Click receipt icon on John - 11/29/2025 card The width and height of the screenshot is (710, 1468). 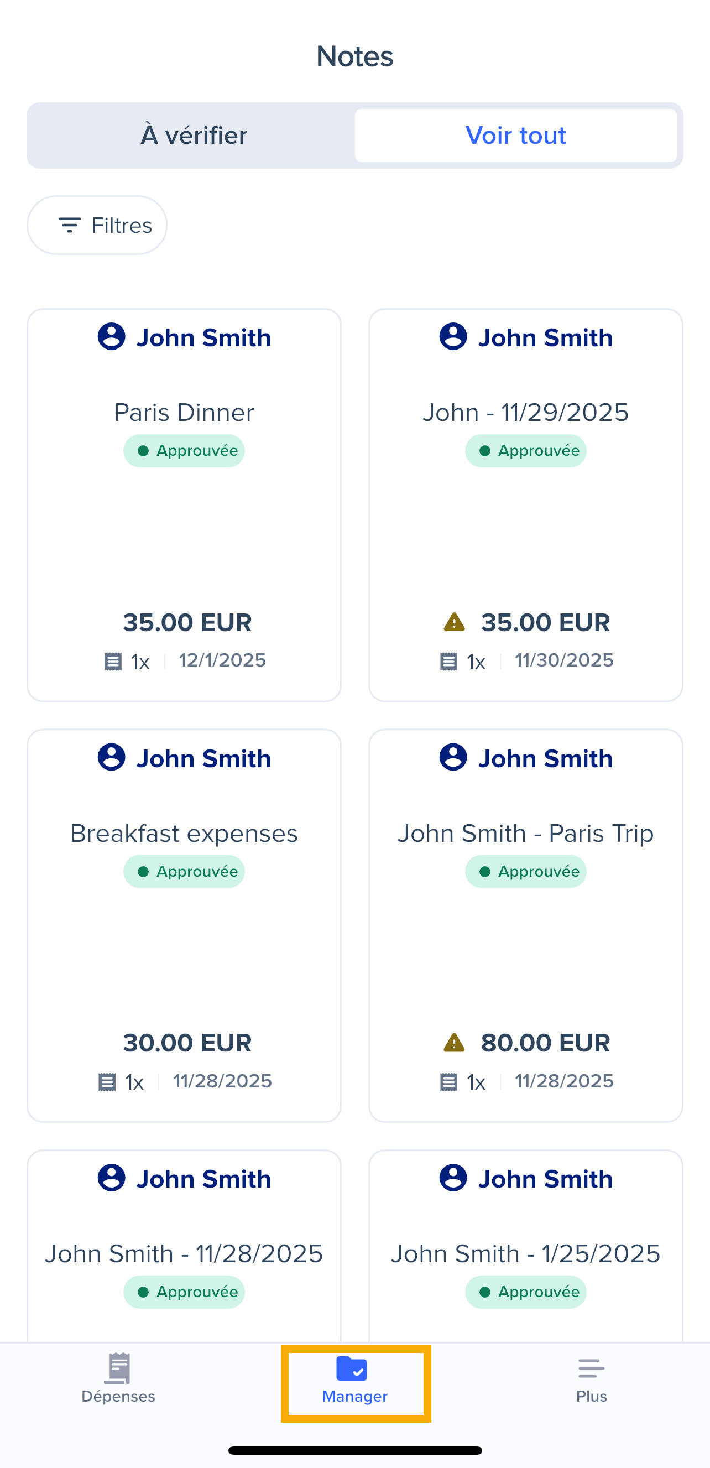coord(449,662)
